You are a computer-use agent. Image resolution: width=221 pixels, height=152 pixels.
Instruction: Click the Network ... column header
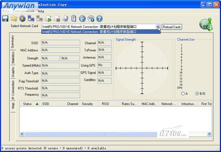coord(169,104)
